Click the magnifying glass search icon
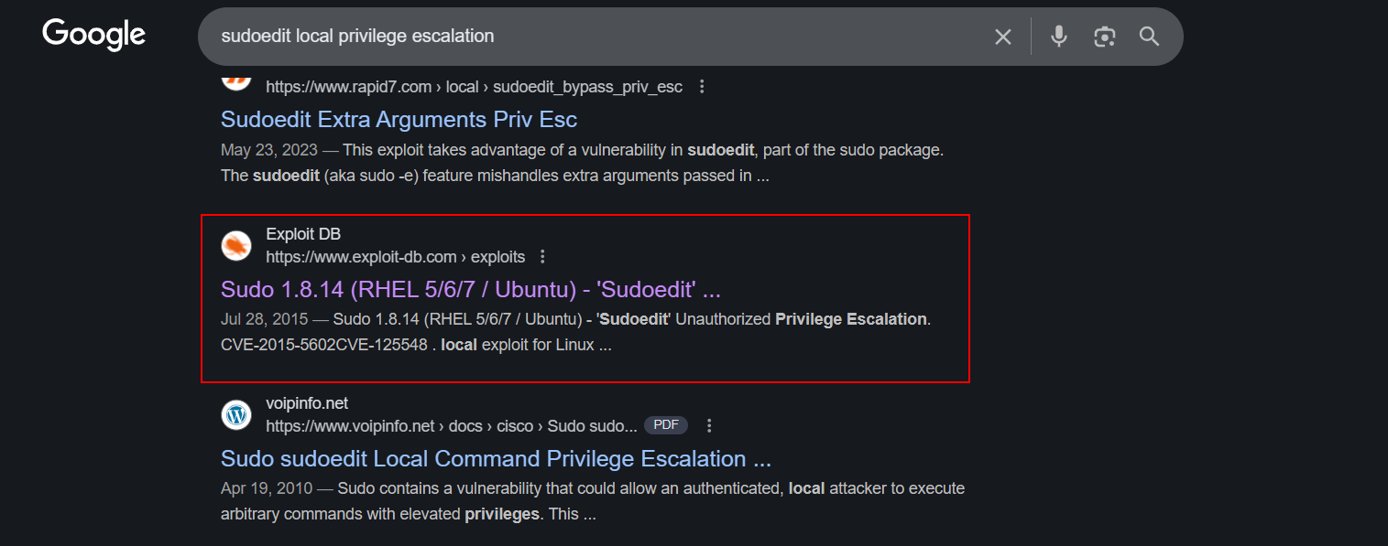This screenshot has width=1388, height=546. [1149, 37]
